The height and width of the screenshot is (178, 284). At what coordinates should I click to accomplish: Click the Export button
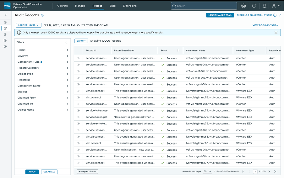(81, 41)
